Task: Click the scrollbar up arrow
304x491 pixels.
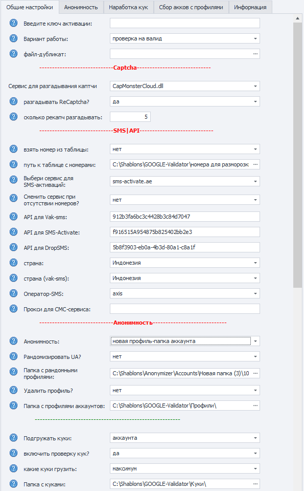Action: (x=297, y=18)
